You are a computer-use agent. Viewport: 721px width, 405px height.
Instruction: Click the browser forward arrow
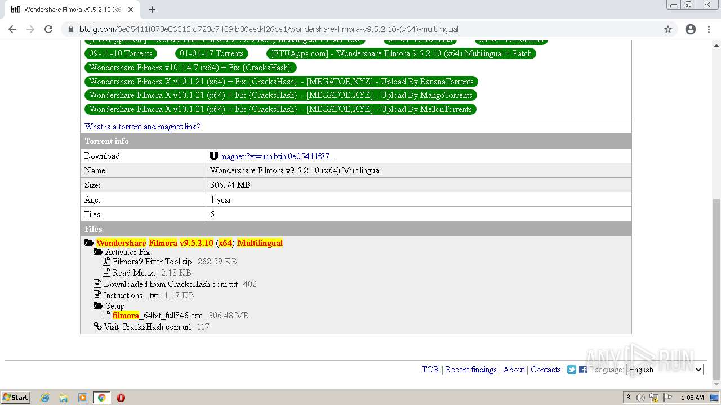[30, 29]
